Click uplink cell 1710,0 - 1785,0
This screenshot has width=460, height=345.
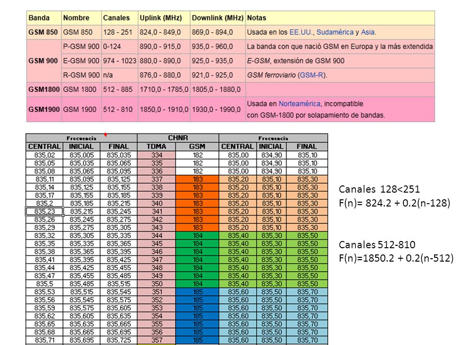[164, 90]
